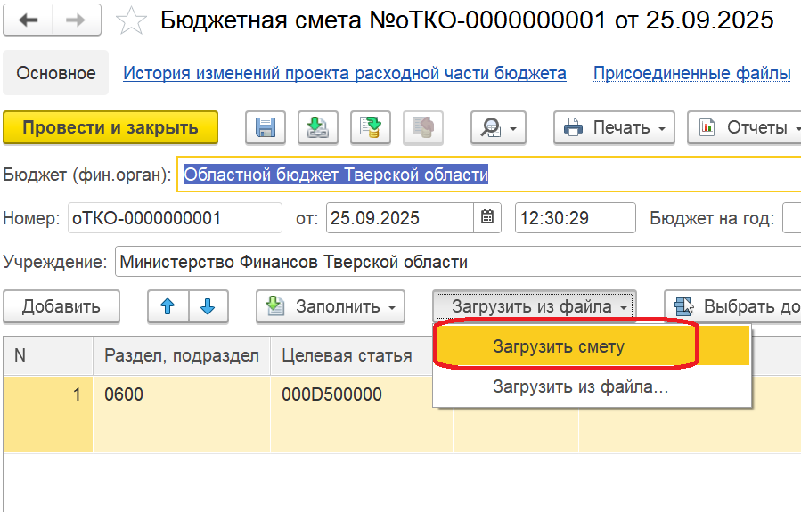
Task: Open История изменений проекта расходной части link
Action: click(x=344, y=73)
